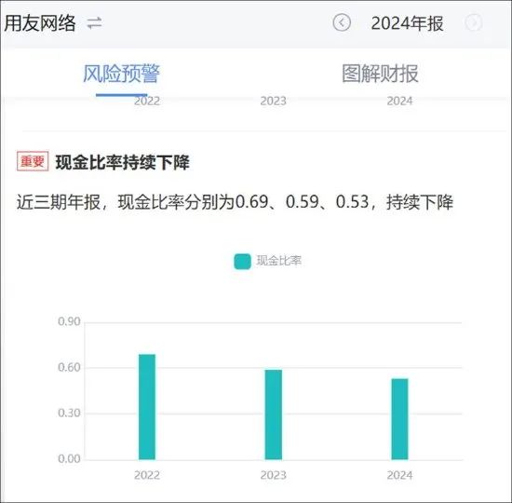Click the 重要 red tag badge

pos(33,161)
